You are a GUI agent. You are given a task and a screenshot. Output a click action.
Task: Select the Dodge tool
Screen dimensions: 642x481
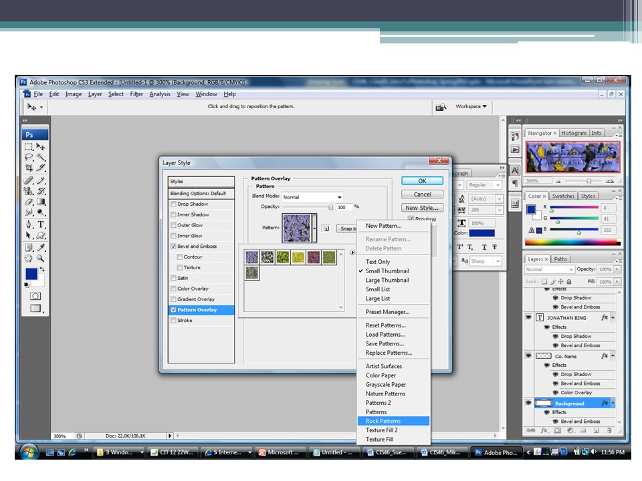tap(41, 212)
